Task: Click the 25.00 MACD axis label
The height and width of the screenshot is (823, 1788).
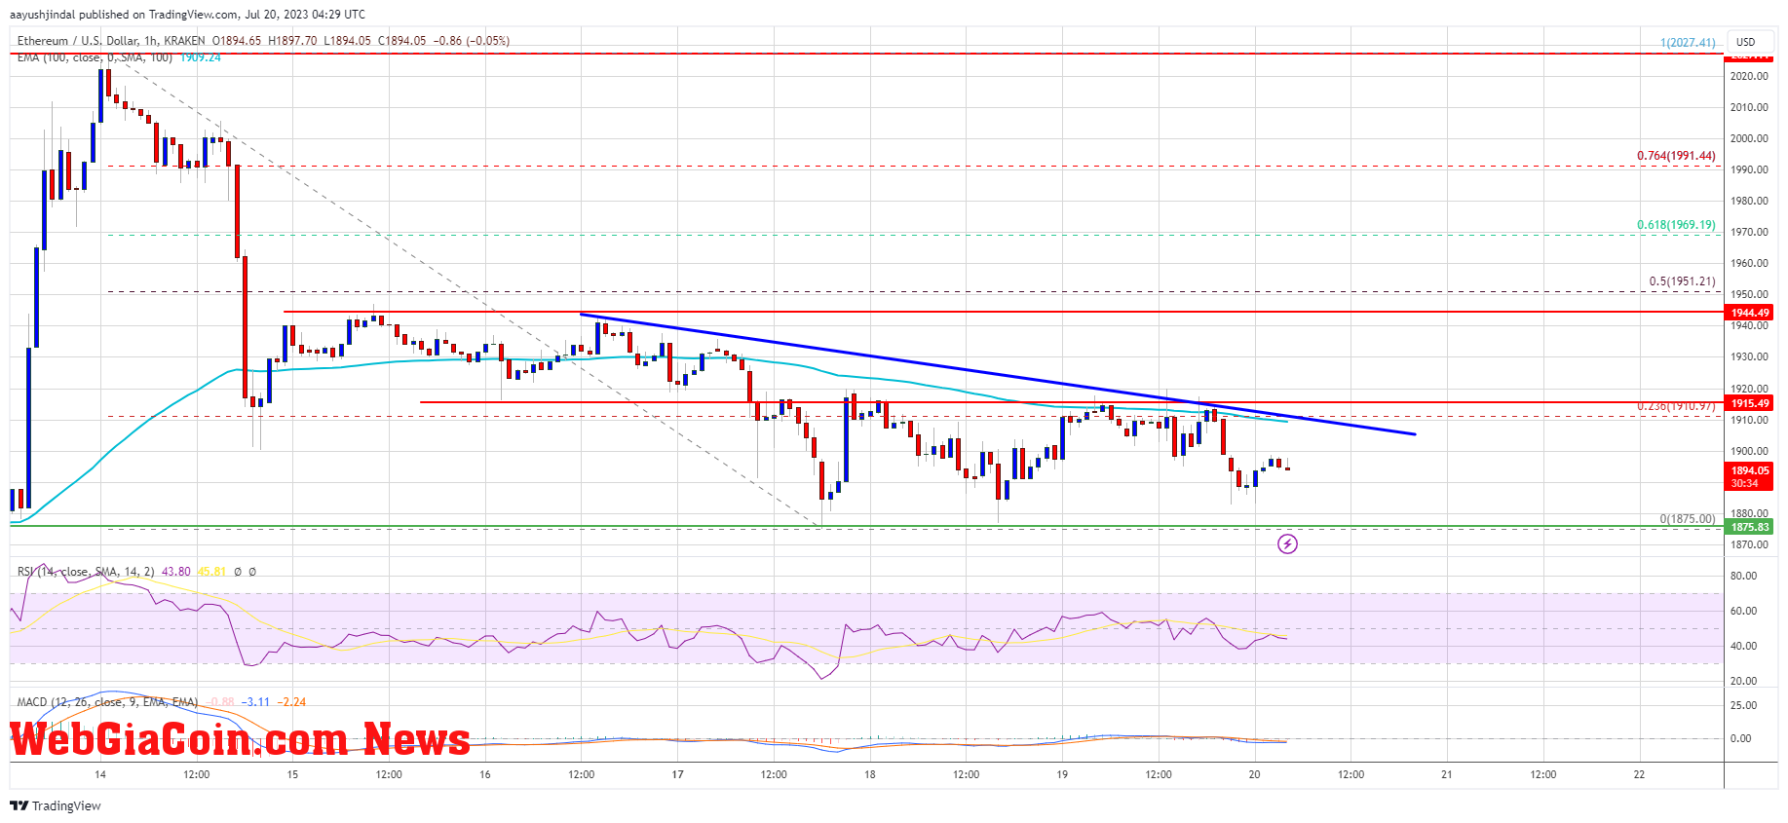Action: coord(1743,705)
